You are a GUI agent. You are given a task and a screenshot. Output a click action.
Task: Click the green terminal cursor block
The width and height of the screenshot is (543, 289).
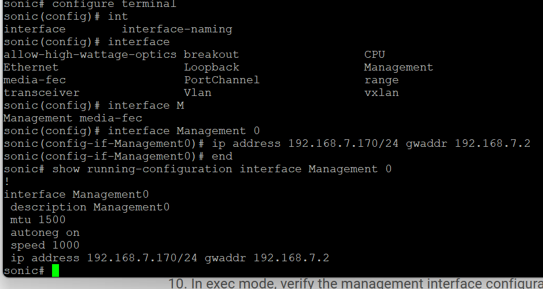(x=56, y=271)
